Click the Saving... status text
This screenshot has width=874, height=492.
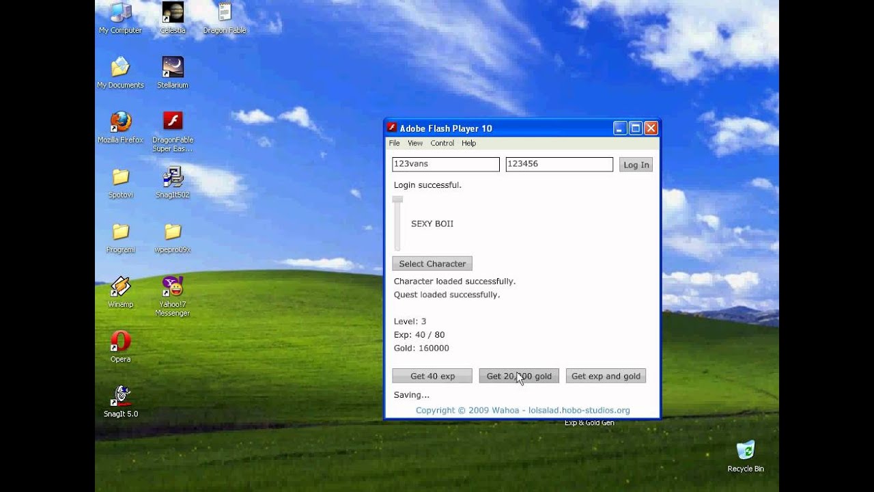click(412, 395)
